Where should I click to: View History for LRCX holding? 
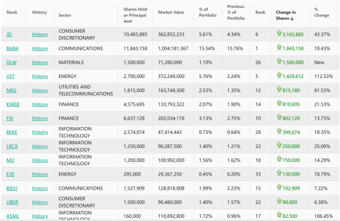click(40, 146)
